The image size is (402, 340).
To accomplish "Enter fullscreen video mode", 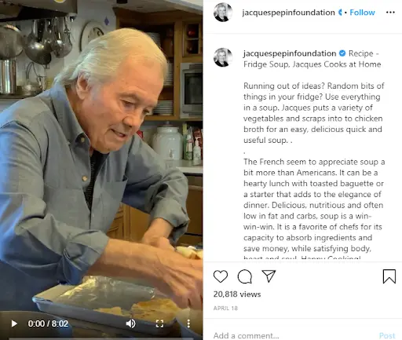I will [159, 324].
